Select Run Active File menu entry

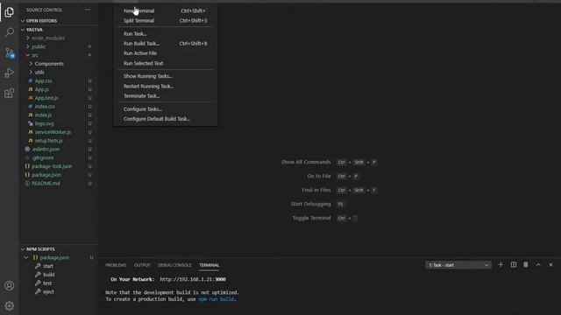165,53
